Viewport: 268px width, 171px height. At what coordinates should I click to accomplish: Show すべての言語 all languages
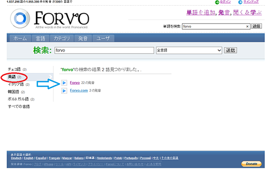19,106
